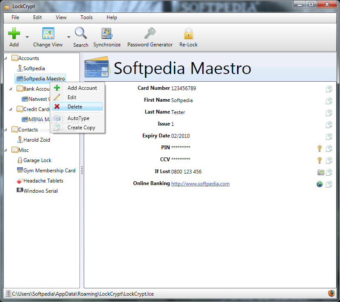Collapse the Credit Cards tree group
The height and width of the screenshot is (302, 340).
(x=11, y=109)
